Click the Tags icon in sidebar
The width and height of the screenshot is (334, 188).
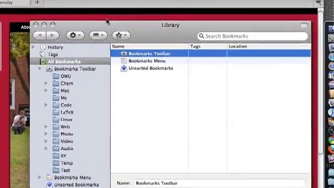[43, 54]
